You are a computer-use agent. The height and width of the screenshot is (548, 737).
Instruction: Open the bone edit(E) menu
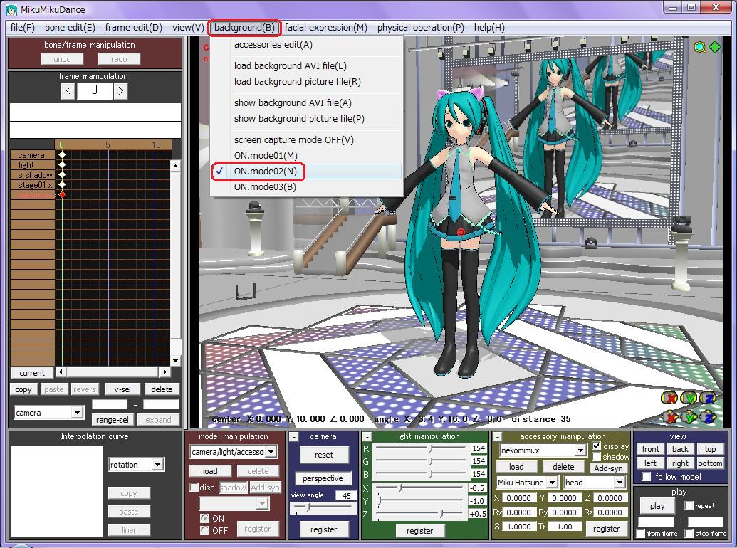(x=70, y=27)
